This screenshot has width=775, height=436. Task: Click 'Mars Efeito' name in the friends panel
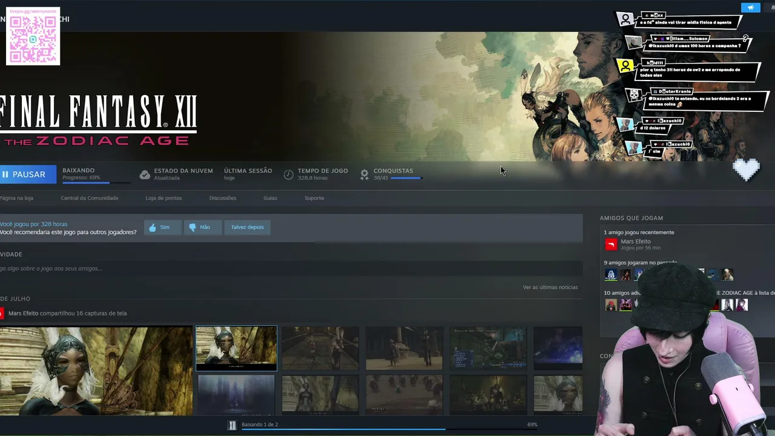click(636, 242)
